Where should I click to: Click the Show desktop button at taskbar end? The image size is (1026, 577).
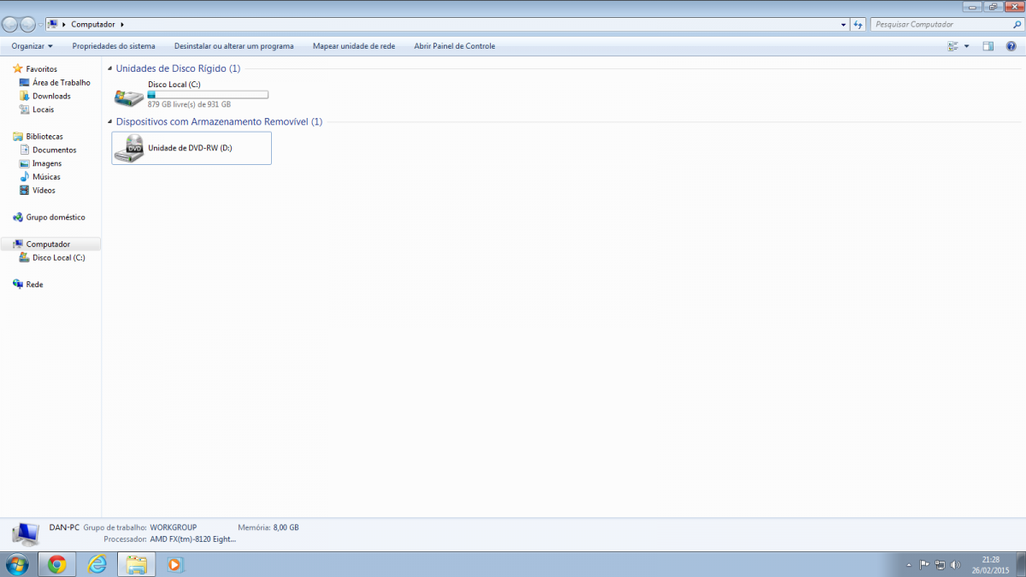point(1021,564)
